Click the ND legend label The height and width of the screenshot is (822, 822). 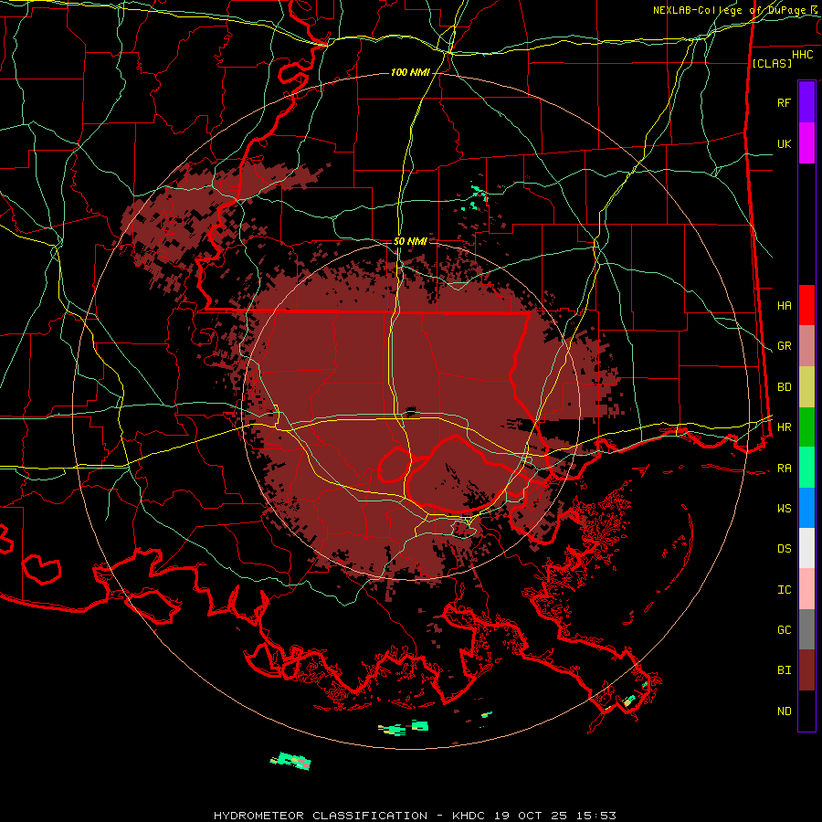[x=785, y=711]
